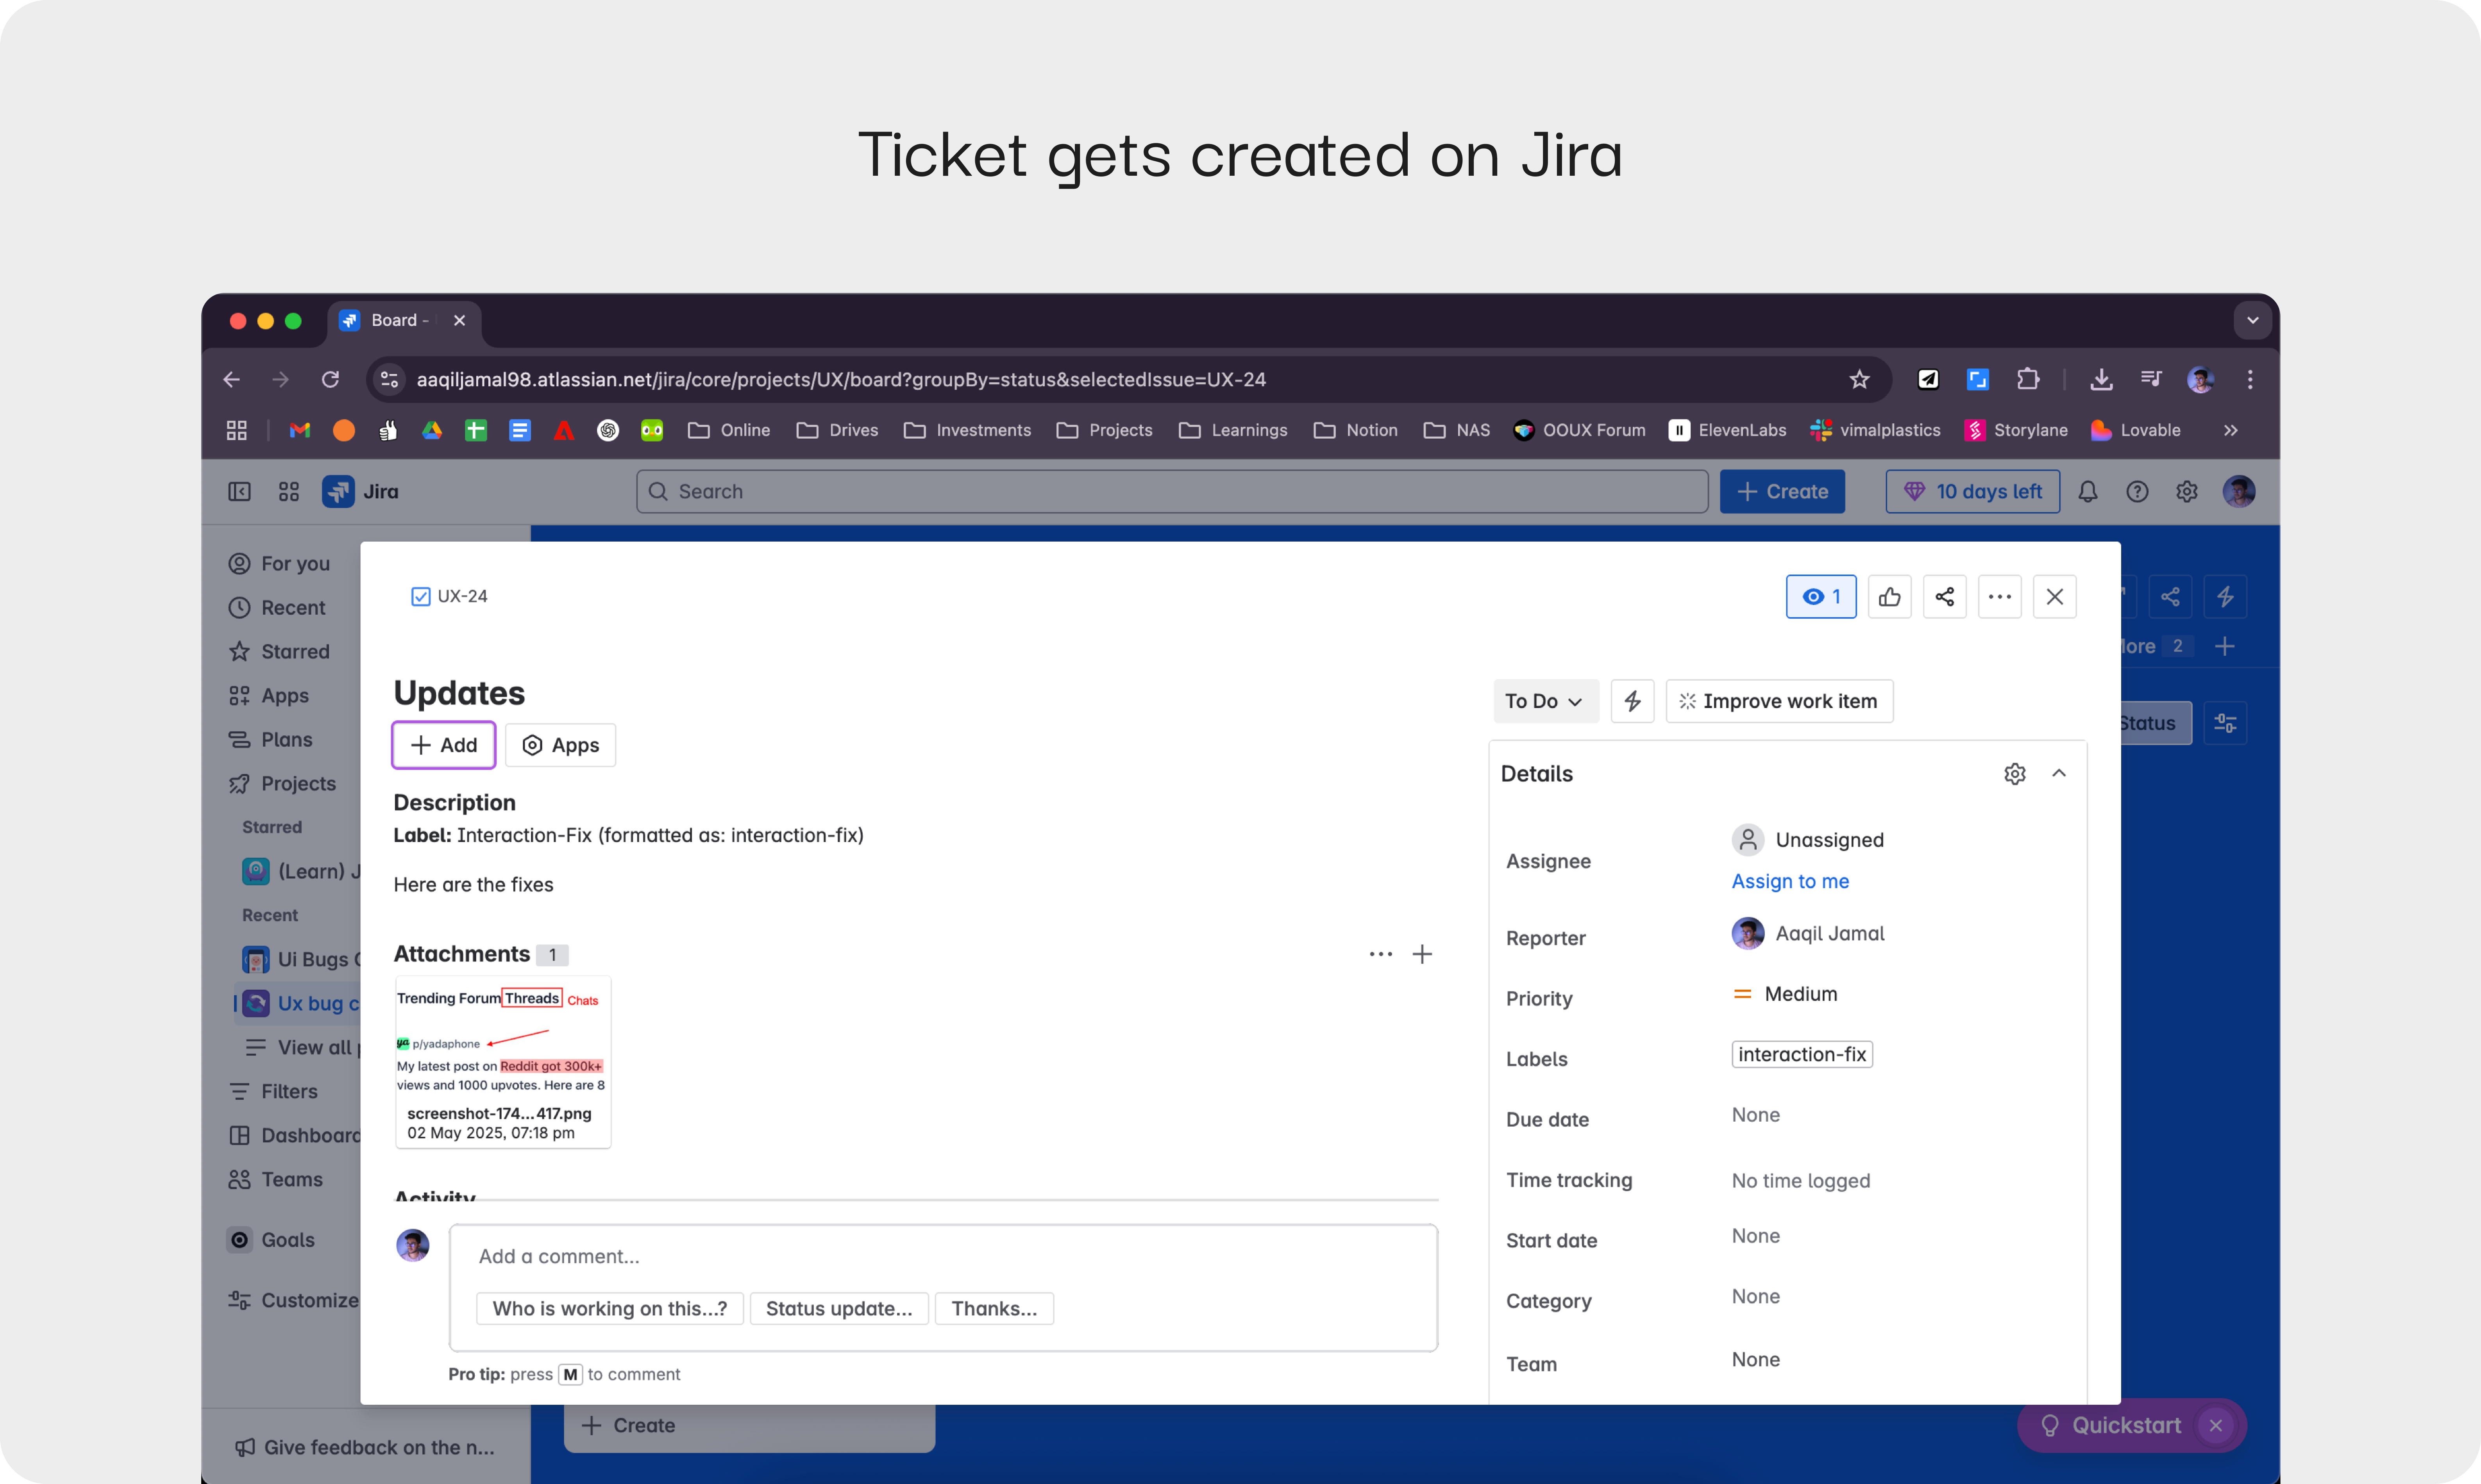Click the Add button under Updates
The height and width of the screenshot is (1484, 2481).
pos(444,745)
